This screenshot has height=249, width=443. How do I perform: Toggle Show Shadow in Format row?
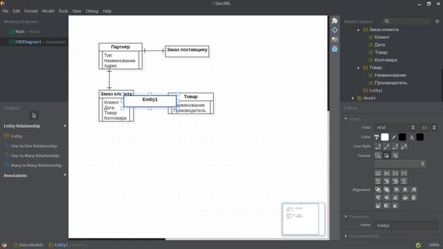click(x=386, y=156)
